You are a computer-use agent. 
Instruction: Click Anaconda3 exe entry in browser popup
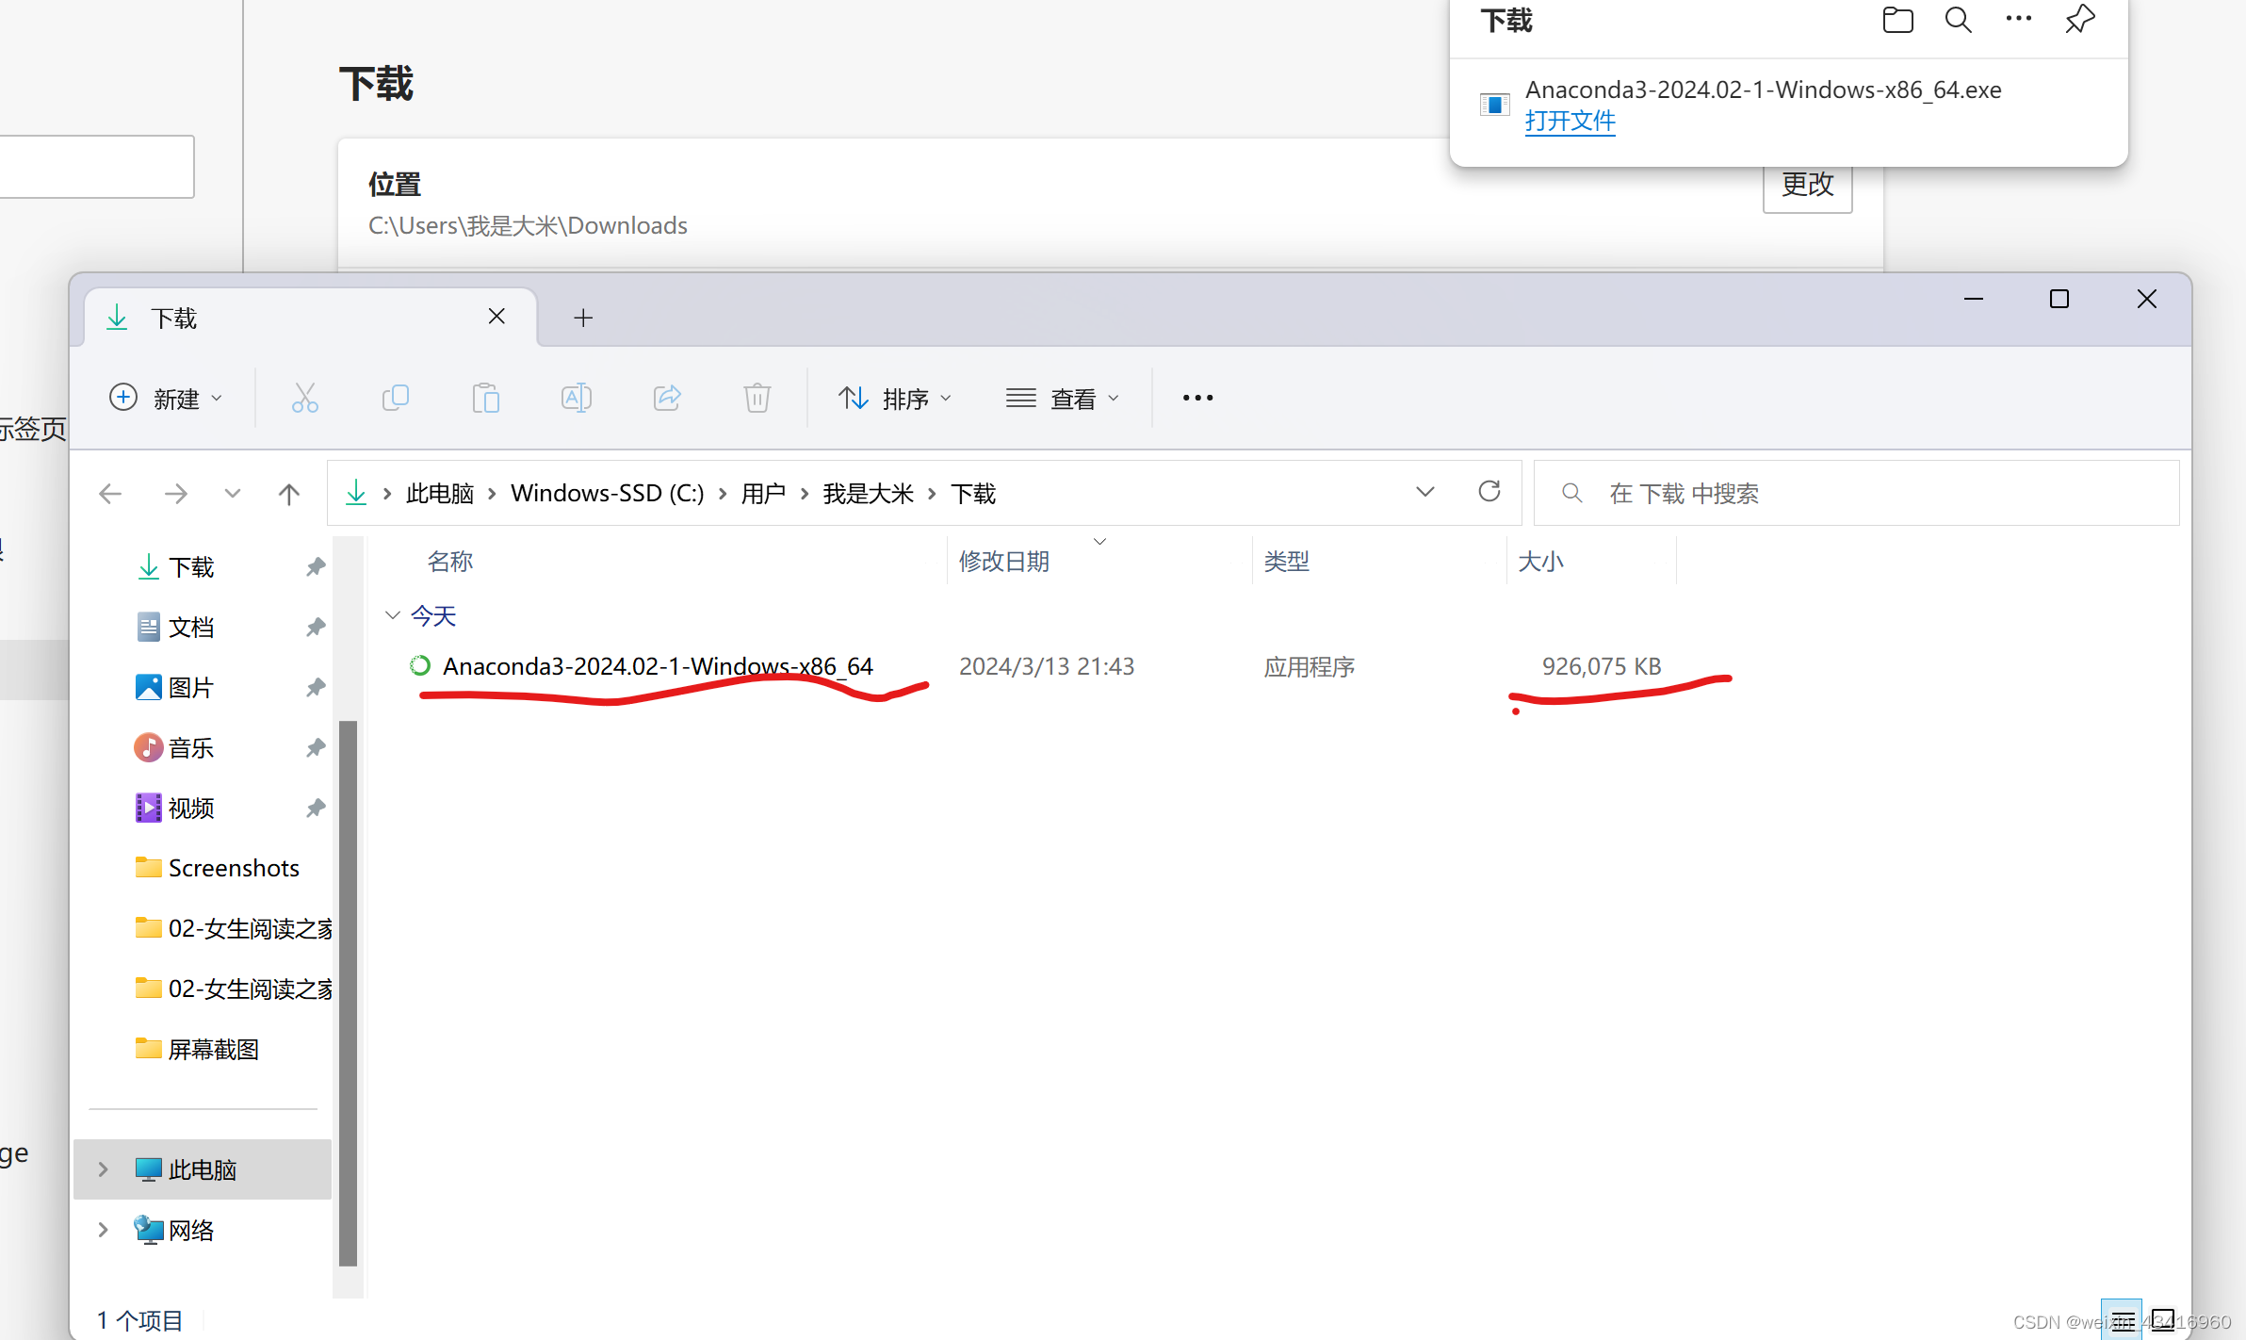click(1763, 90)
